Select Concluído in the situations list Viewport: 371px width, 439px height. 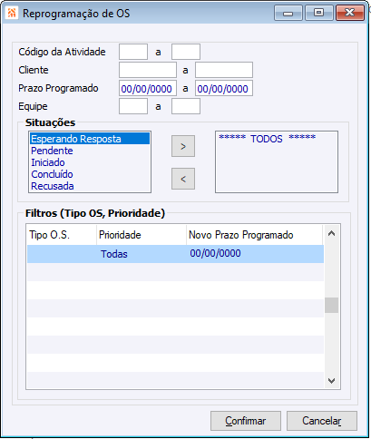coord(52,174)
